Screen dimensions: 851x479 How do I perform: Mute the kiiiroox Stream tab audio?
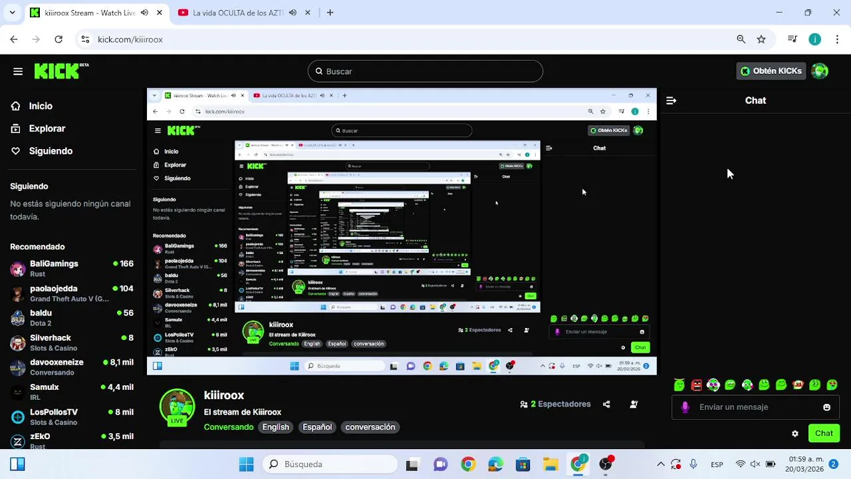pos(144,13)
